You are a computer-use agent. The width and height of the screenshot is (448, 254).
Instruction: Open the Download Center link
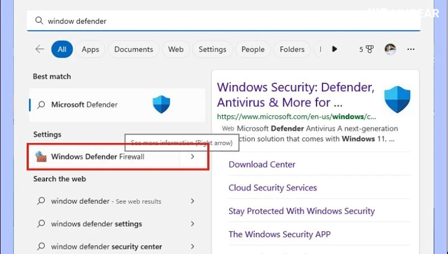tap(262, 164)
